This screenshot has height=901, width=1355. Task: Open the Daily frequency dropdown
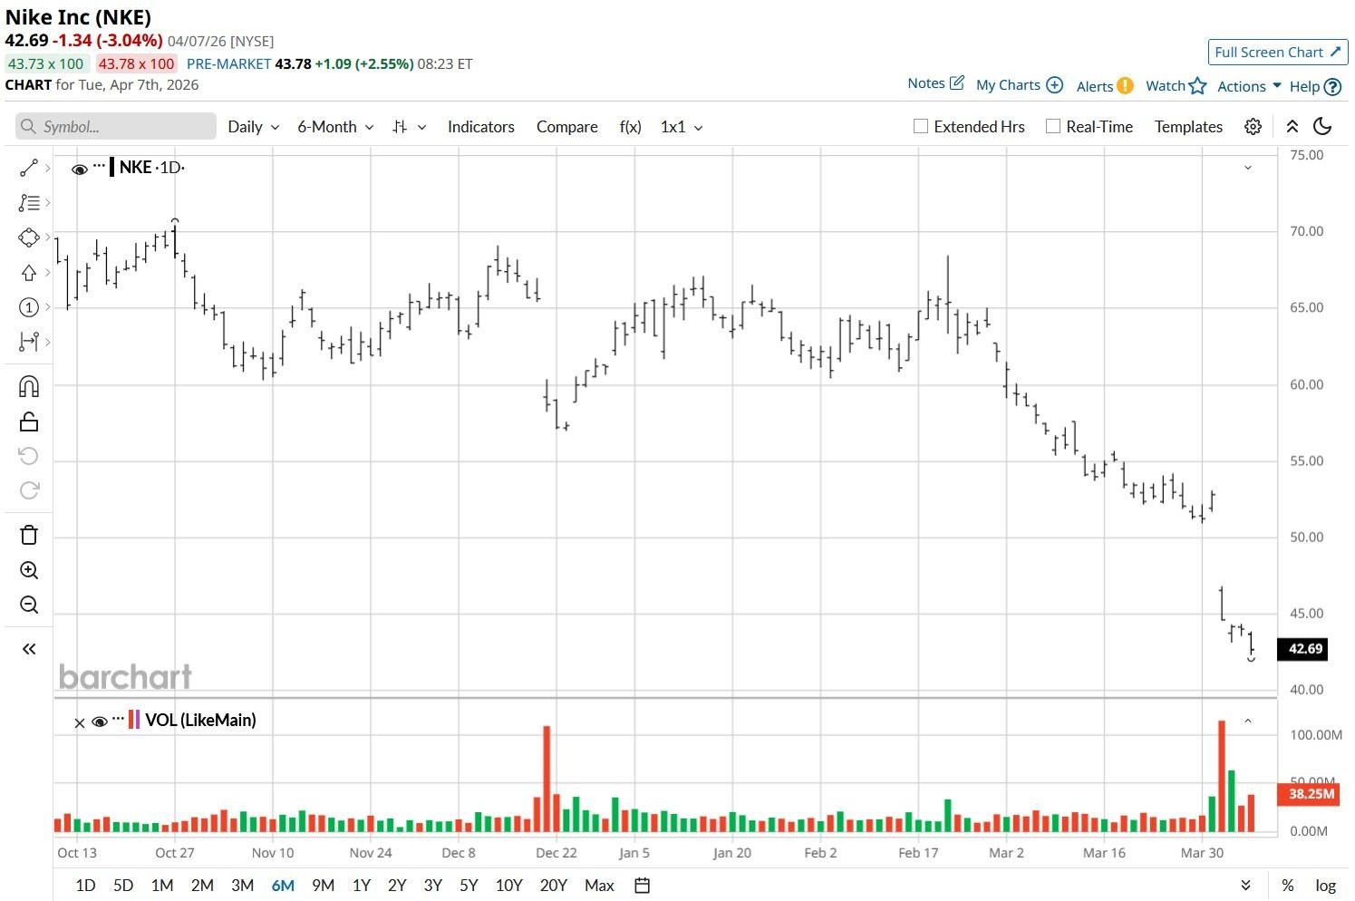click(x=254, y=127)
